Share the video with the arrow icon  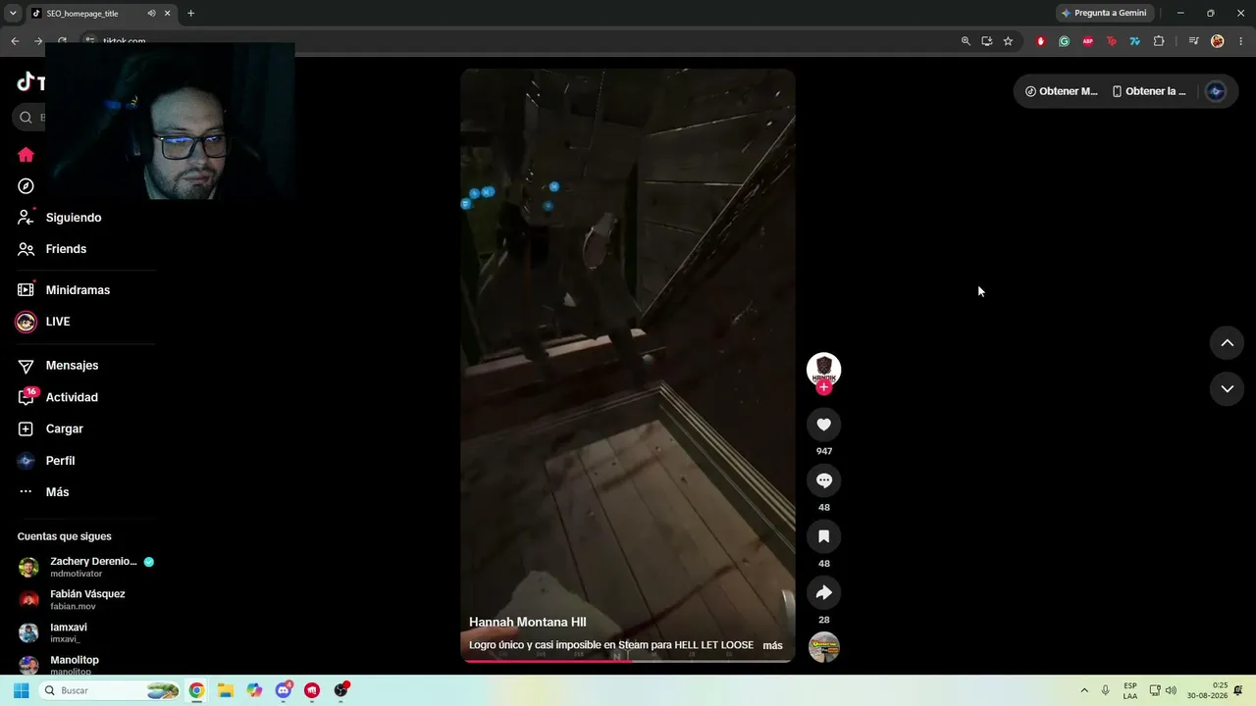824,592
